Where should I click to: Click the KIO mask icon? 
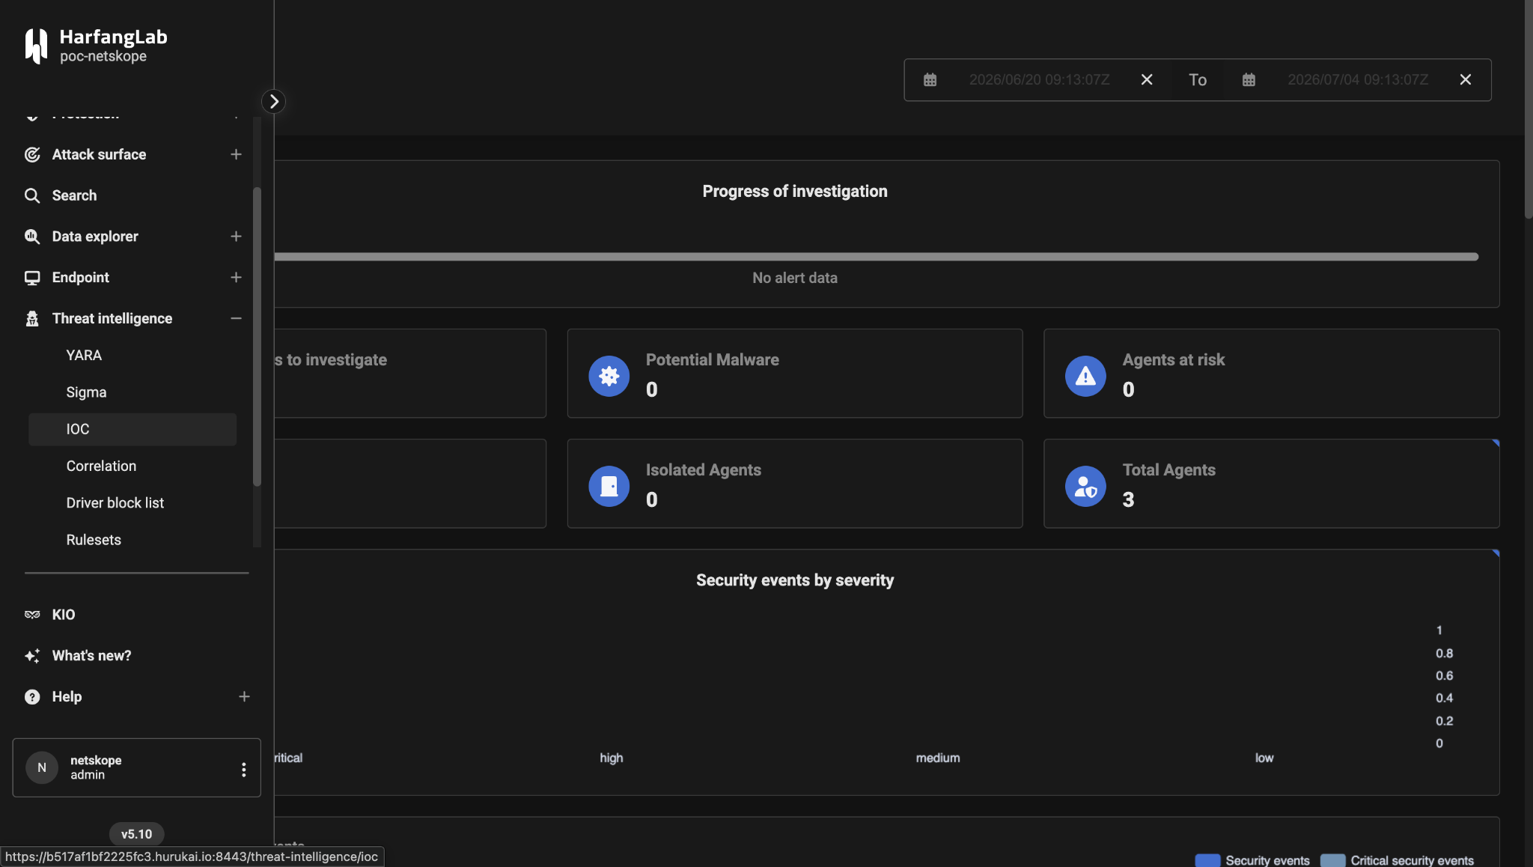(x=32, y=615)
